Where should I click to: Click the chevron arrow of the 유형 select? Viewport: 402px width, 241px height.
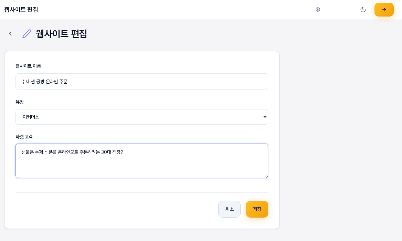(x=265, y=117)
